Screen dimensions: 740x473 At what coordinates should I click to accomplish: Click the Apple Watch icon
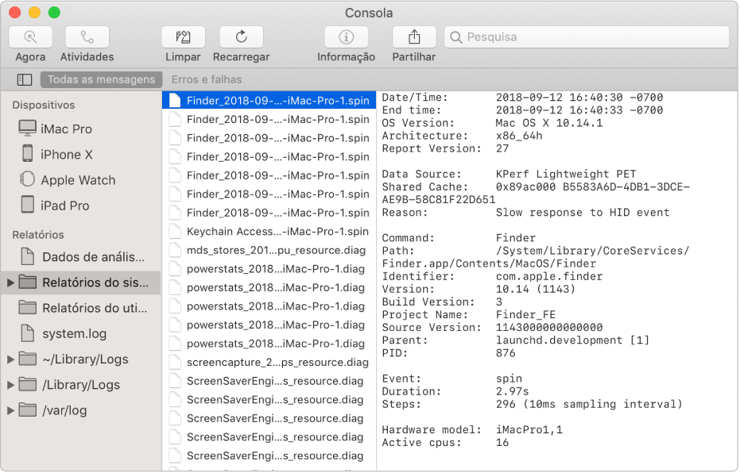27,179
